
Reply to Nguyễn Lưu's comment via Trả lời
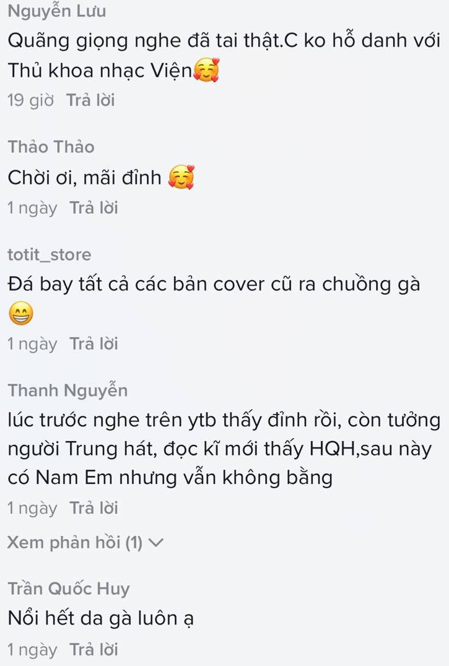tap(90, 100)
